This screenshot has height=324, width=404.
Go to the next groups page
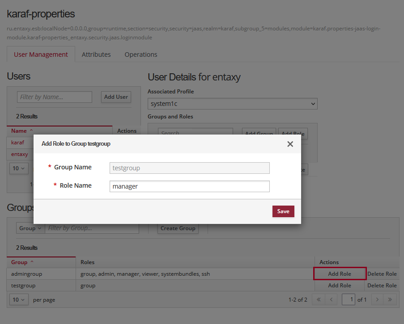(377, 299)
